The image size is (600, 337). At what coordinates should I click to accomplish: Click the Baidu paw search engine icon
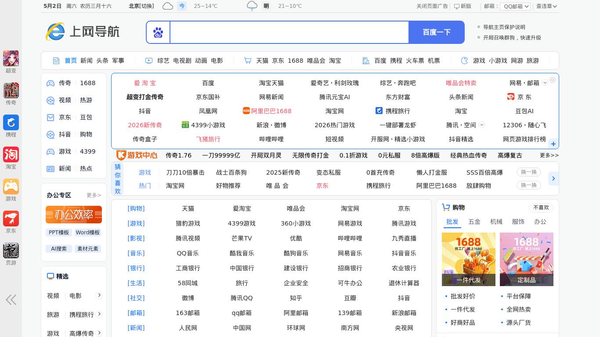click(x=158, y=32)
